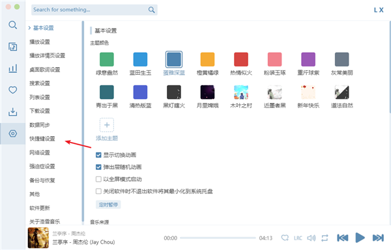Image resolution: width=391 pixels, height=250 pixels.
Task: Click the play button in player bar
Action: pyautogui.click(x=360, y=238)
